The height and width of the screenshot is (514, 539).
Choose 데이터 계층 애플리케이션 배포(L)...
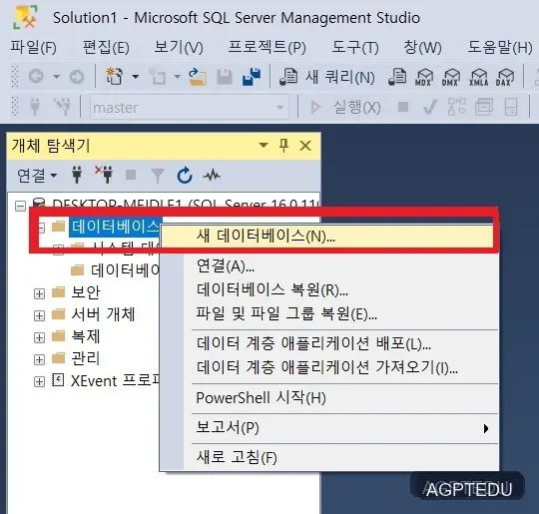[x=329, y=343]
